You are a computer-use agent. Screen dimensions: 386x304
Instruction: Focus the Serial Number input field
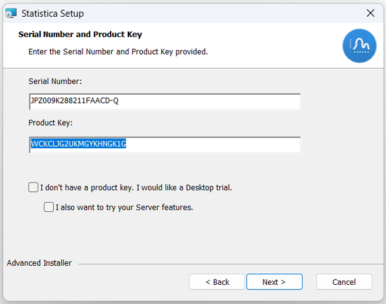(x=165, y=102)
